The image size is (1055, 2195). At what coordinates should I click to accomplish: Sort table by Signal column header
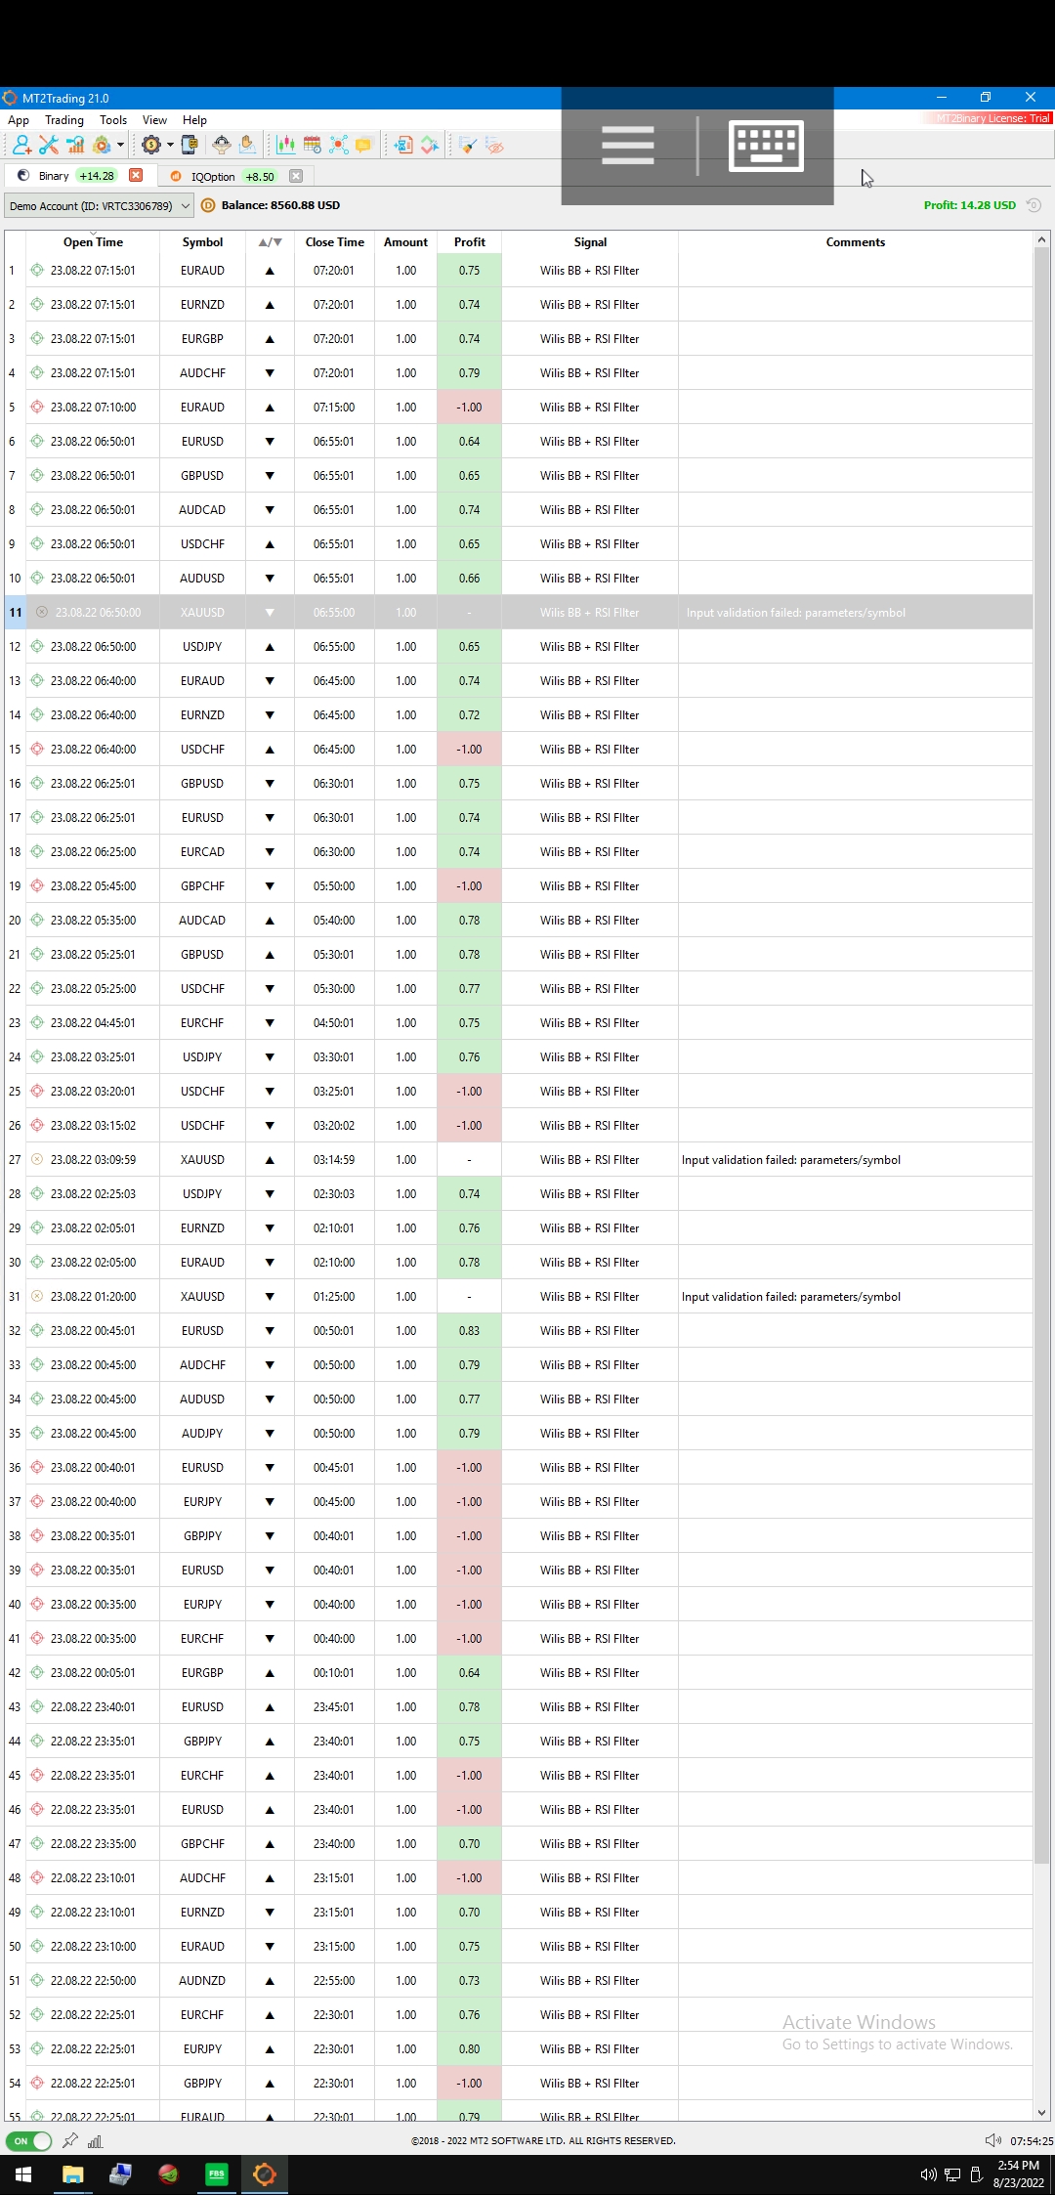(590, 242)
